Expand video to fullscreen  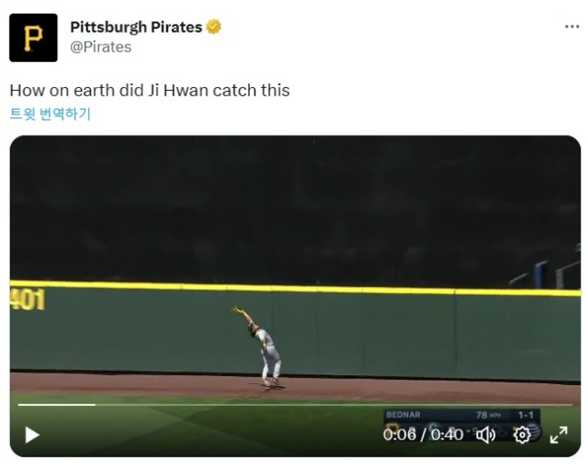[x=558, y=435]
